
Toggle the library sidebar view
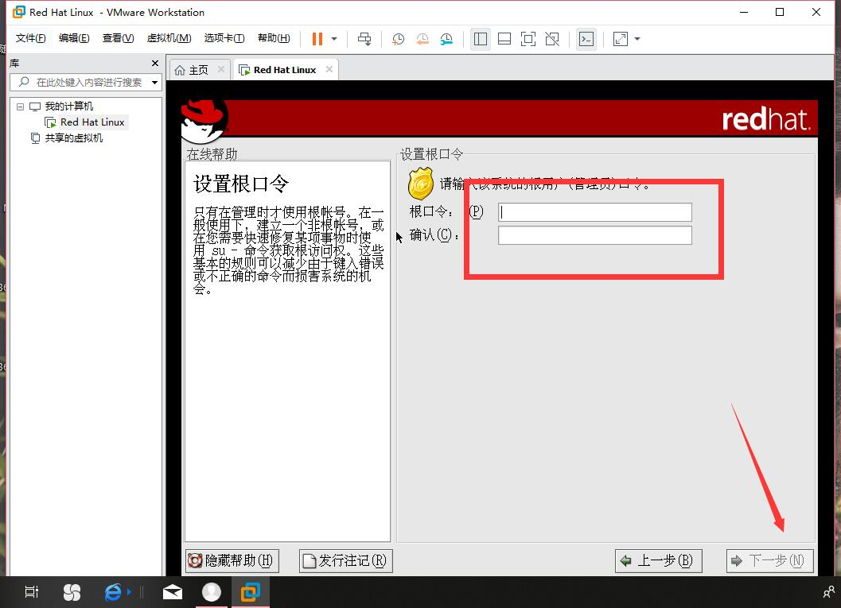pyautogui.click(x=481, y=39)
